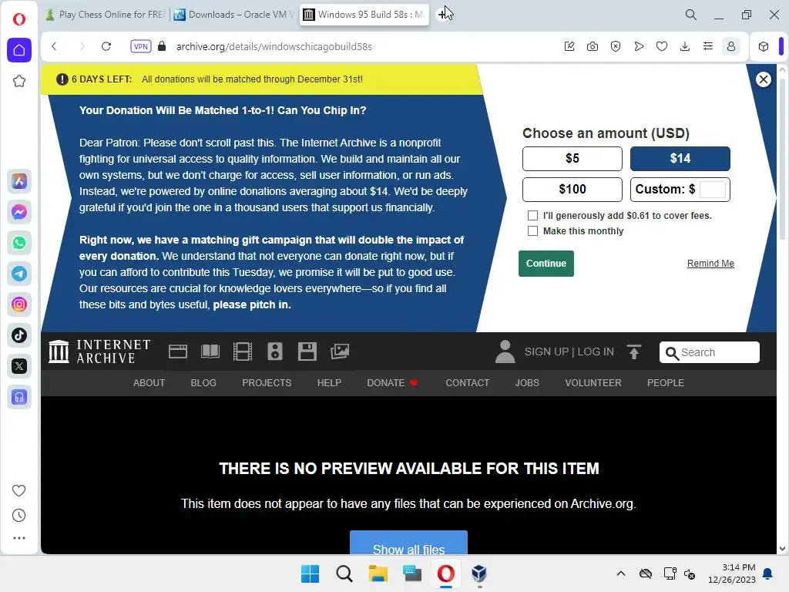Switch to Downloads – Oracle VM tab
The height and width of the screenshot is (592, 789).
(234, 15)
